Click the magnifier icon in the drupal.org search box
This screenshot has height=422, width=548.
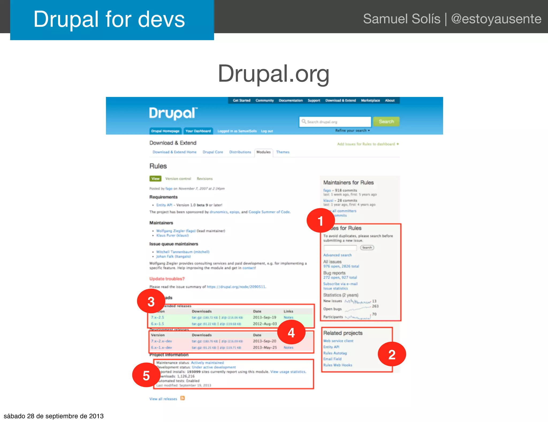(304, 122)
